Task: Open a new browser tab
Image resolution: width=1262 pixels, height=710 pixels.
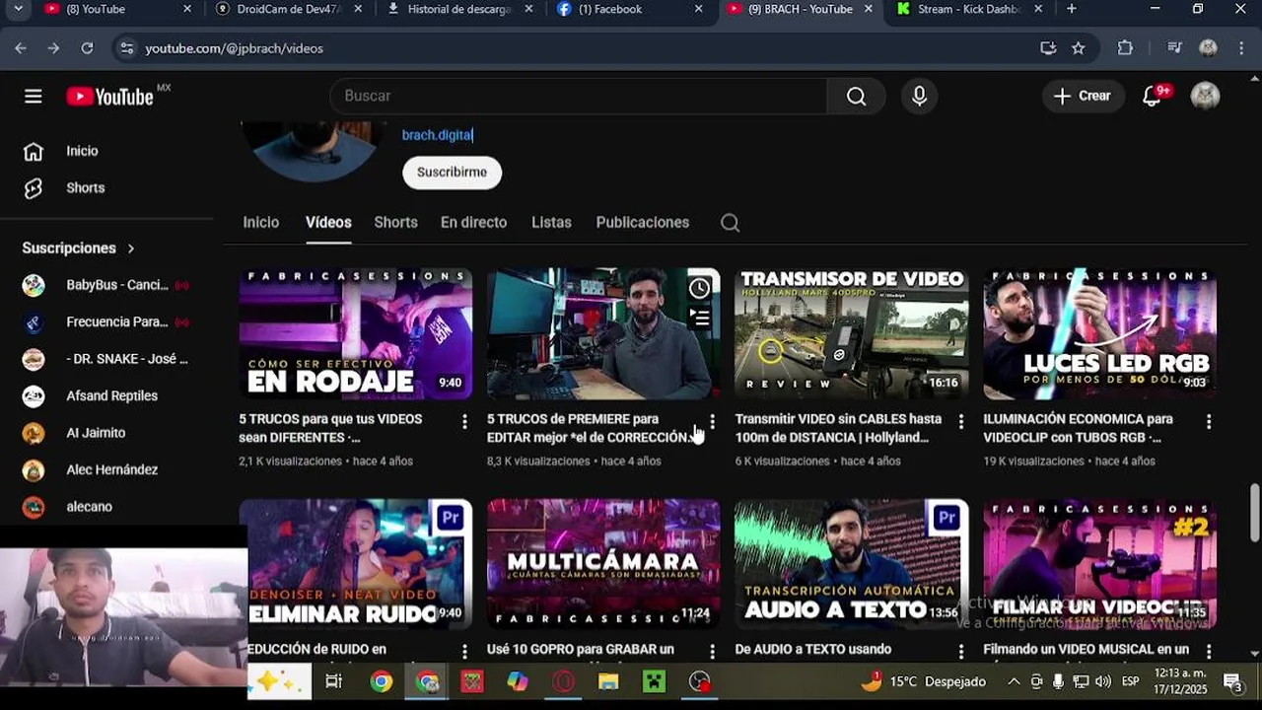Action: [1072, 9]
